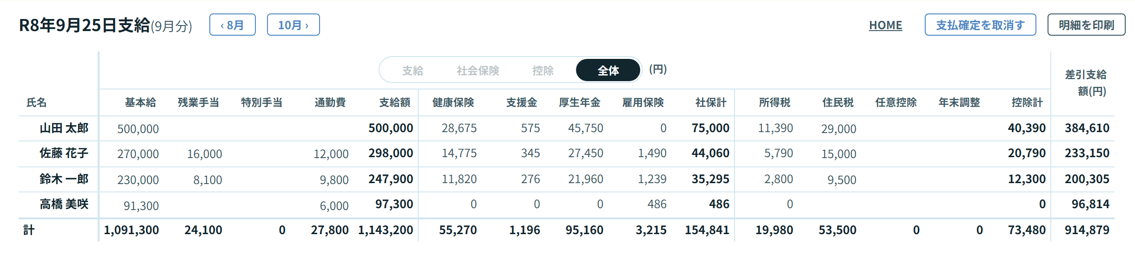Click the 差引支給額(円) column header
Image resolution: width=1135 pixels, height=255 pixels.
click(1086, 83)
